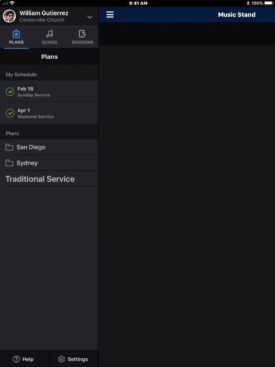This screenshot has width=275, height=367.
Task: Switch to the Songs tab
Action: coord(49,37)
